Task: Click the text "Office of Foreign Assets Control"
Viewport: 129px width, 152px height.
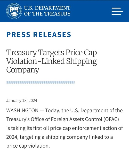Action: 67,119
